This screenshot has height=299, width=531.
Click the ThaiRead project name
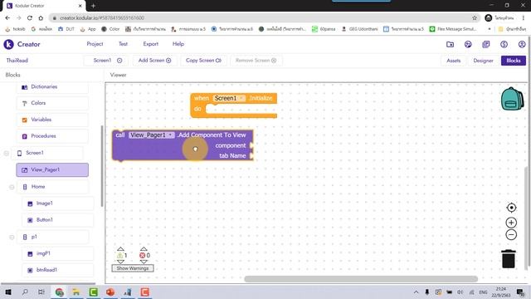pos(17,61)
